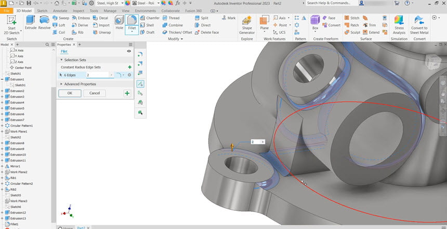The width and height of the screenshot is (447, 229).
Task: Select the full round fillet type icon third in side strip
Action: [140, 73]
